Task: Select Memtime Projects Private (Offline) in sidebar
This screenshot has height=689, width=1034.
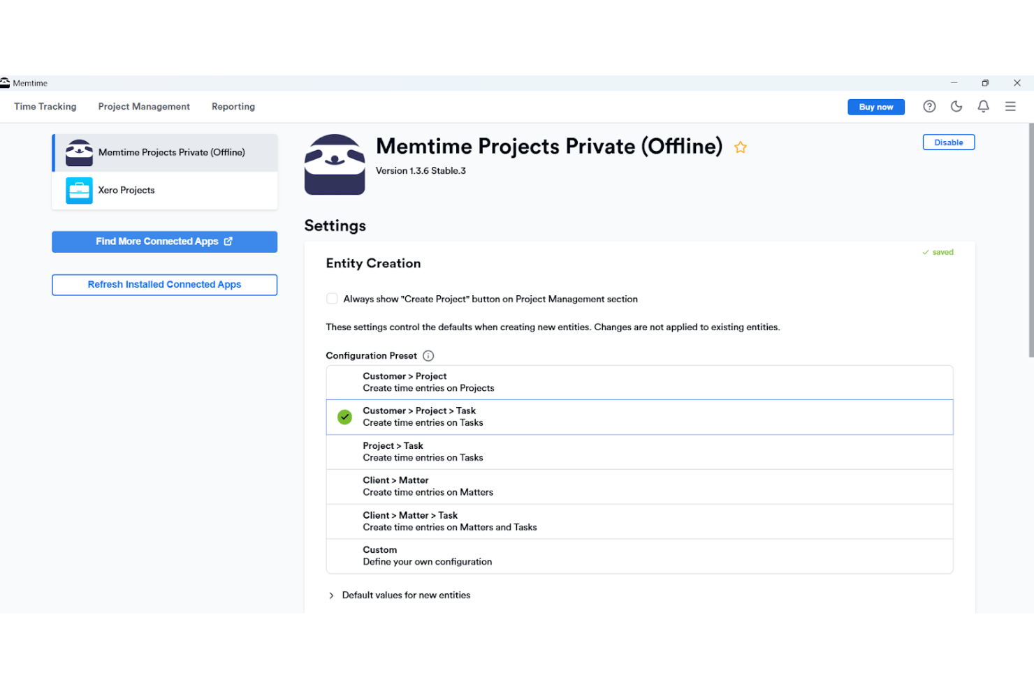Action: (165, 152)
